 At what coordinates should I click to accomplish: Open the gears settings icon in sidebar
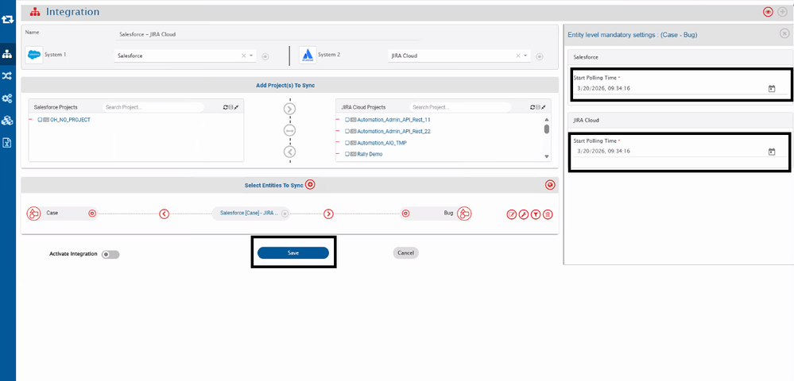coord(8,98)
